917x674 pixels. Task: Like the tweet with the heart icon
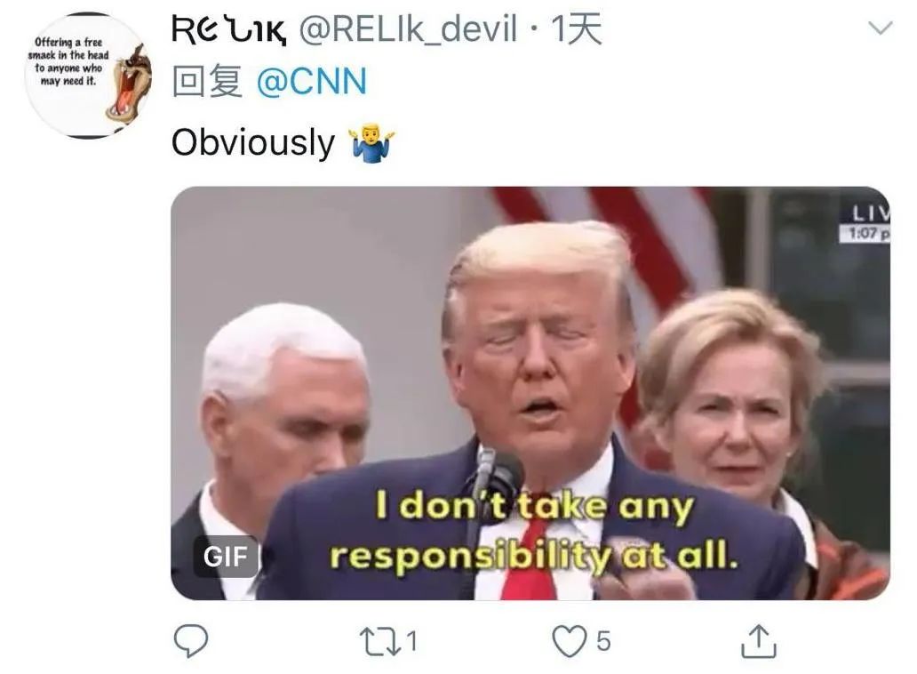pyautogui.click(x=570, y=641)
